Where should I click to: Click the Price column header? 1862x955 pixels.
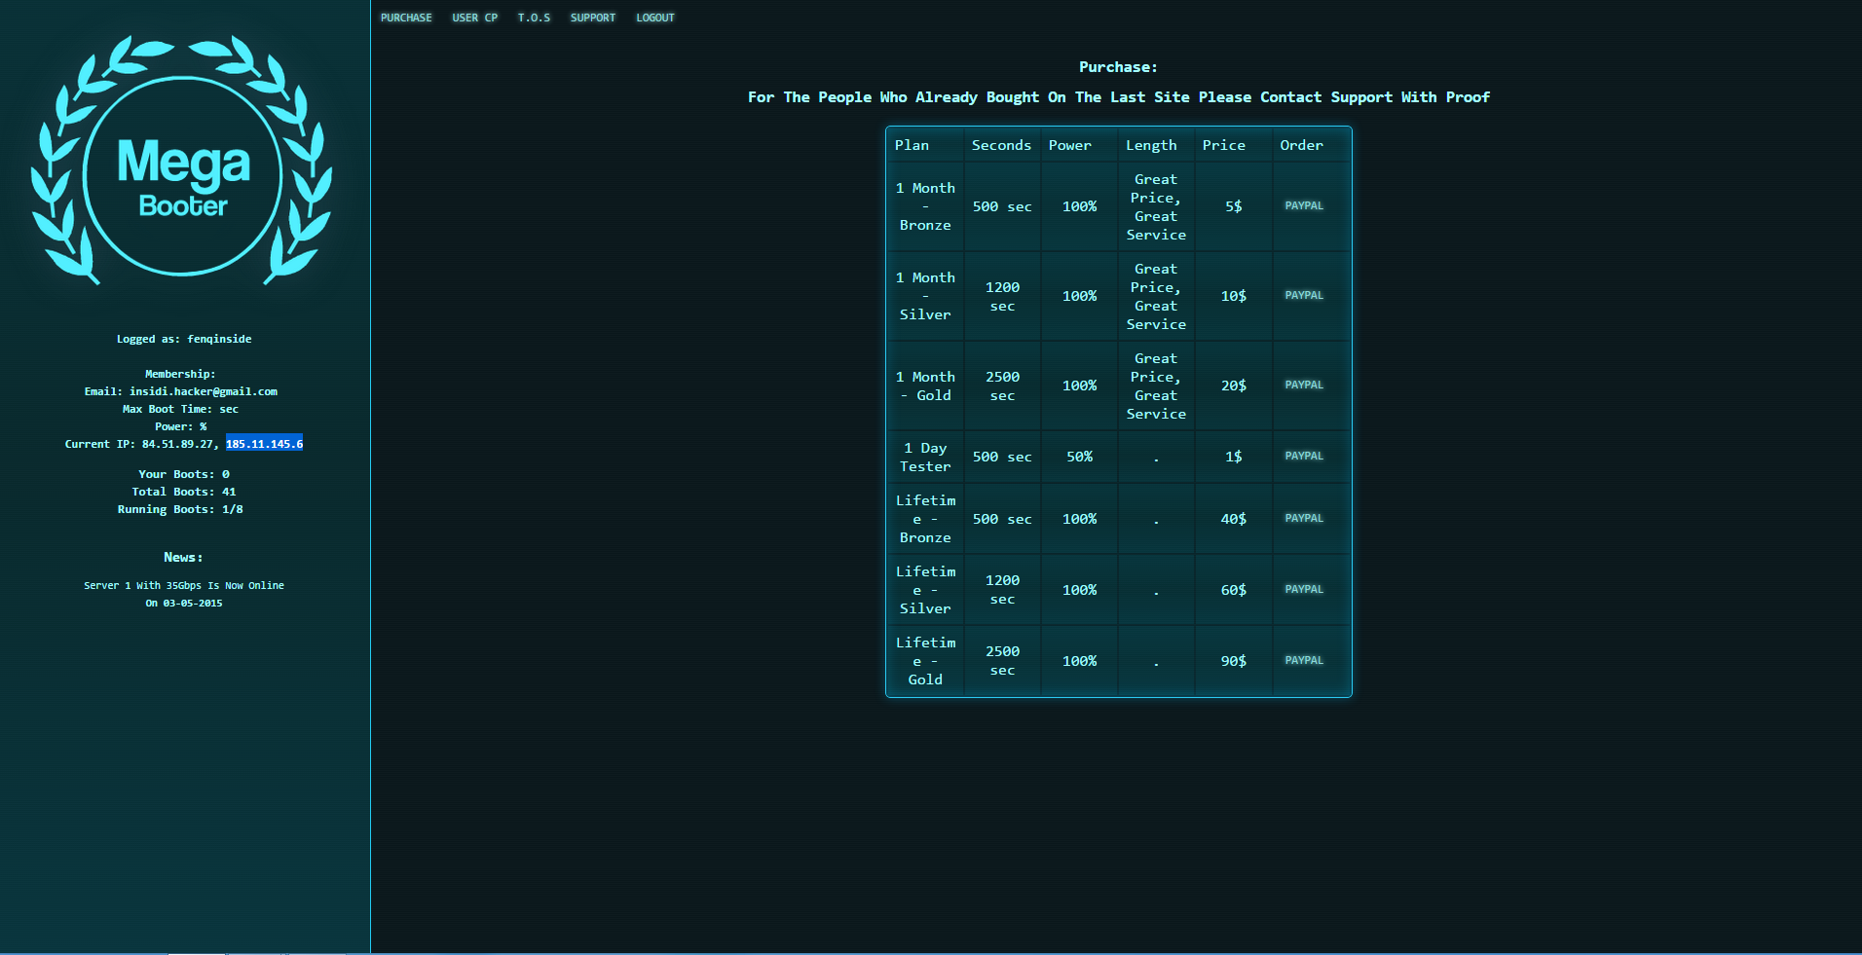coord(1223,145)
